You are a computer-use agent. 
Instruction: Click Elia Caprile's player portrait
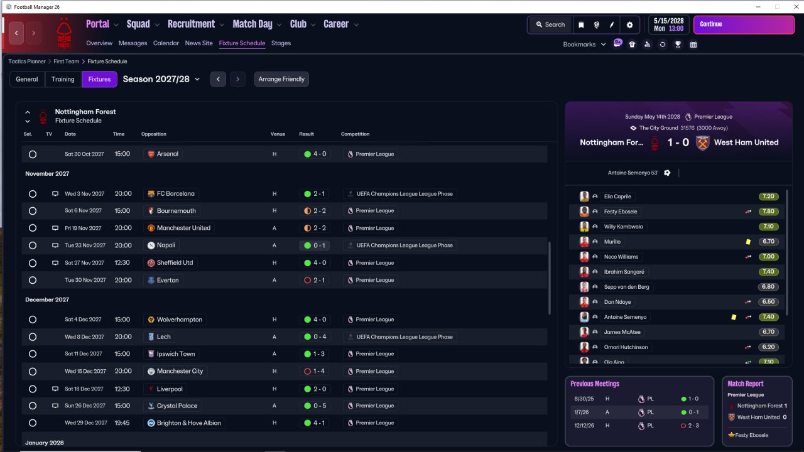coord(584,196)
